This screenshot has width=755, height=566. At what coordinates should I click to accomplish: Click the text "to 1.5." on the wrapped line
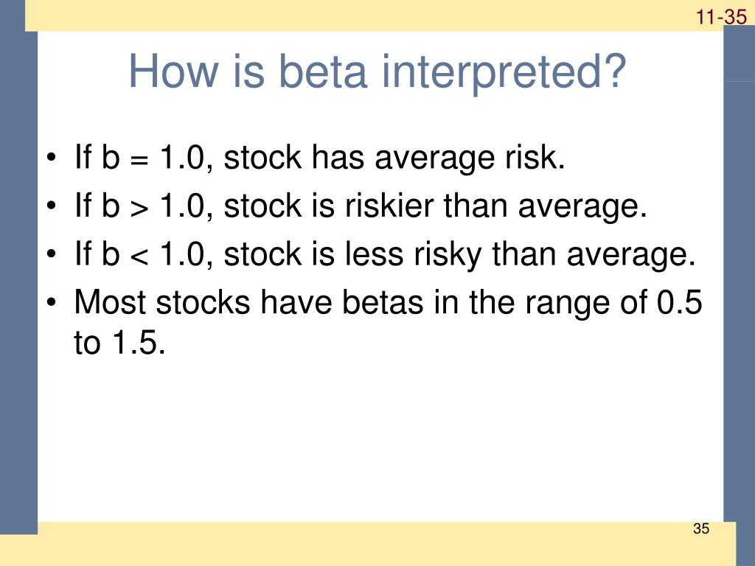[x=119, y=342]
